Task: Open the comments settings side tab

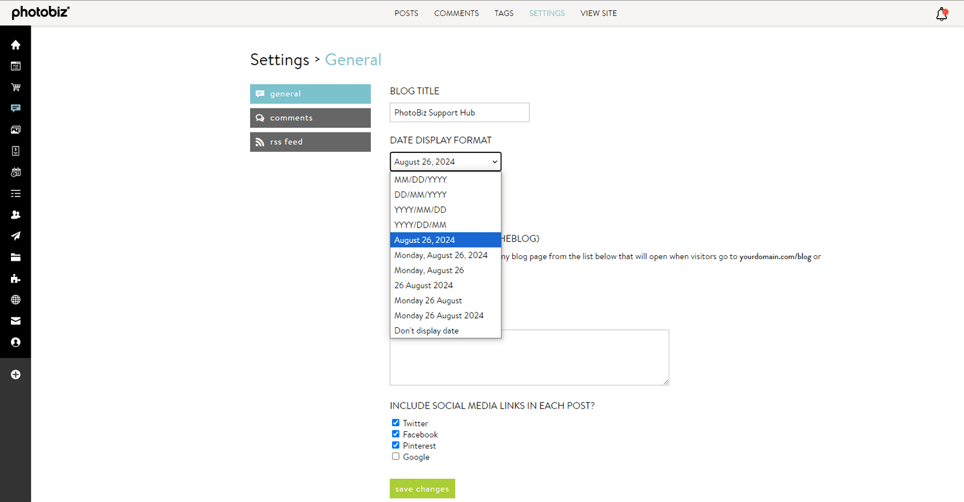Action: click(310, 118)
